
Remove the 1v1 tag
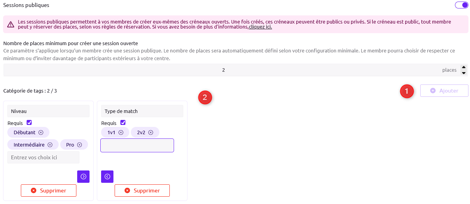121,132
